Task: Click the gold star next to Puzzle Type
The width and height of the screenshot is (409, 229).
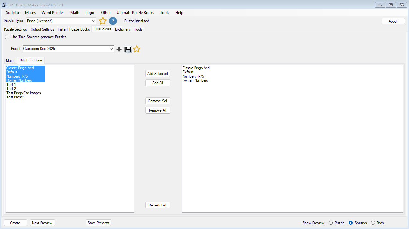Action: coord(103,21)
